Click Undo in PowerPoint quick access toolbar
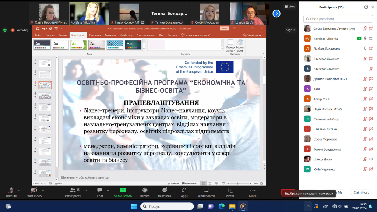Screen dimensions: 377x212 43,29
